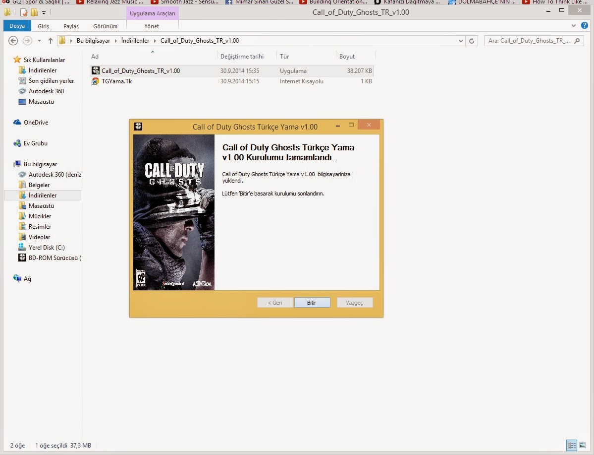Open OneDrive cloud icon in sidebar
This screenshot has width=594, height=455.
click(17, 122)
